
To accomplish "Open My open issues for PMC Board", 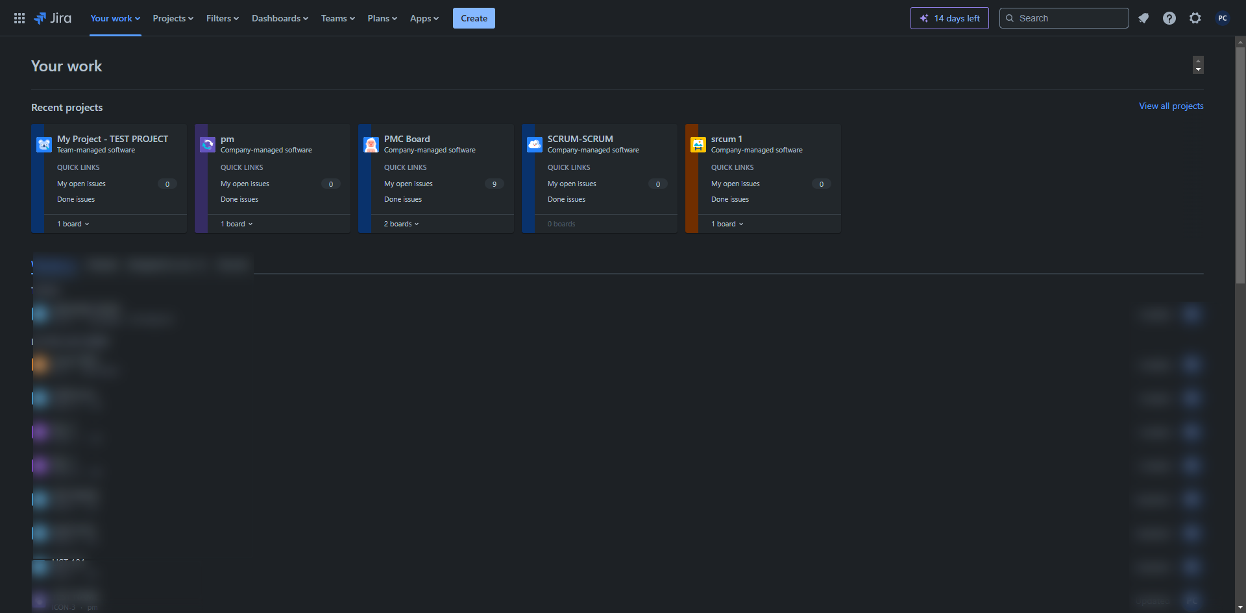I will point(408,184).
